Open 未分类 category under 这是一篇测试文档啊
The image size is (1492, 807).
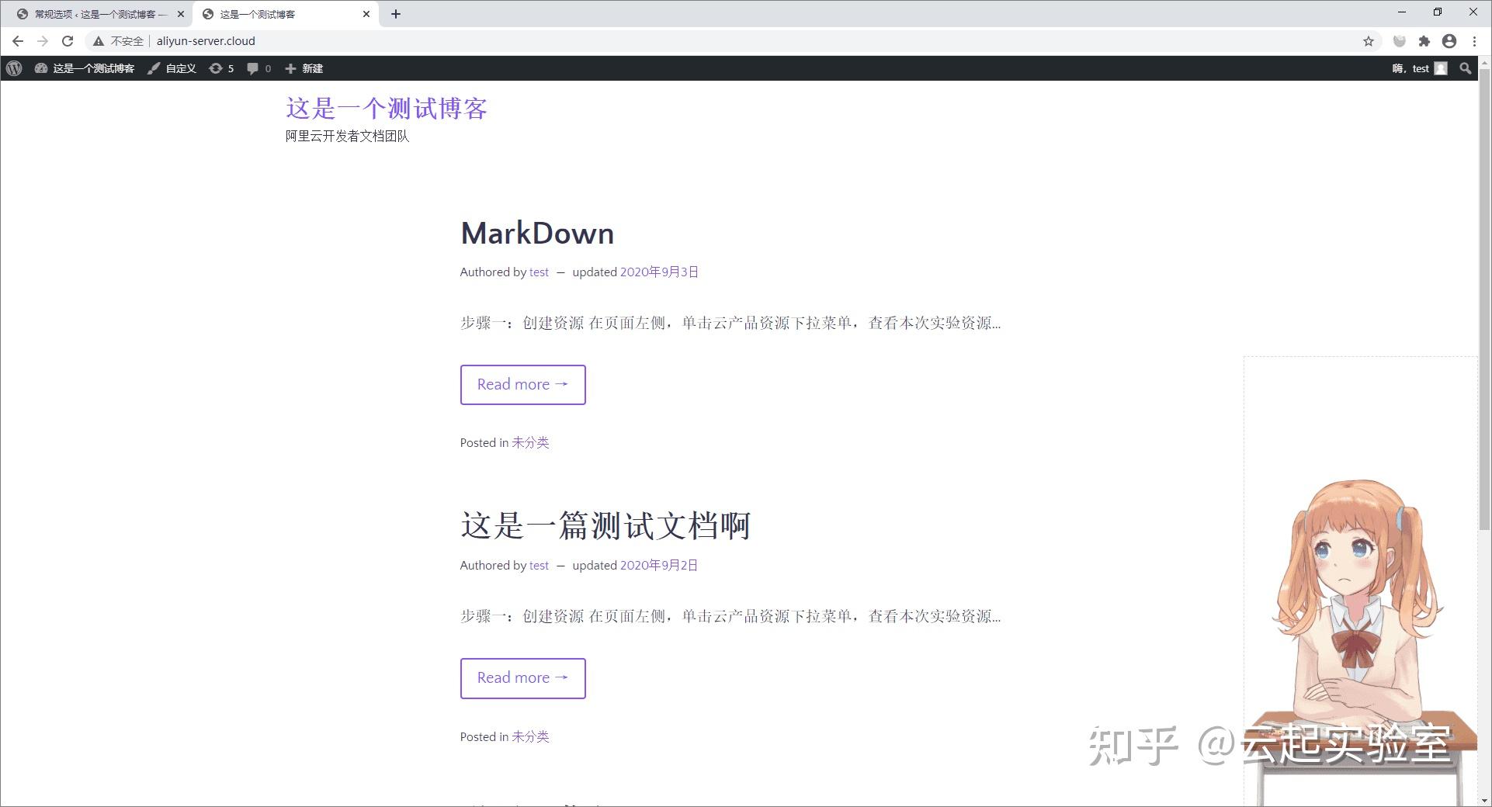point(530,736)
